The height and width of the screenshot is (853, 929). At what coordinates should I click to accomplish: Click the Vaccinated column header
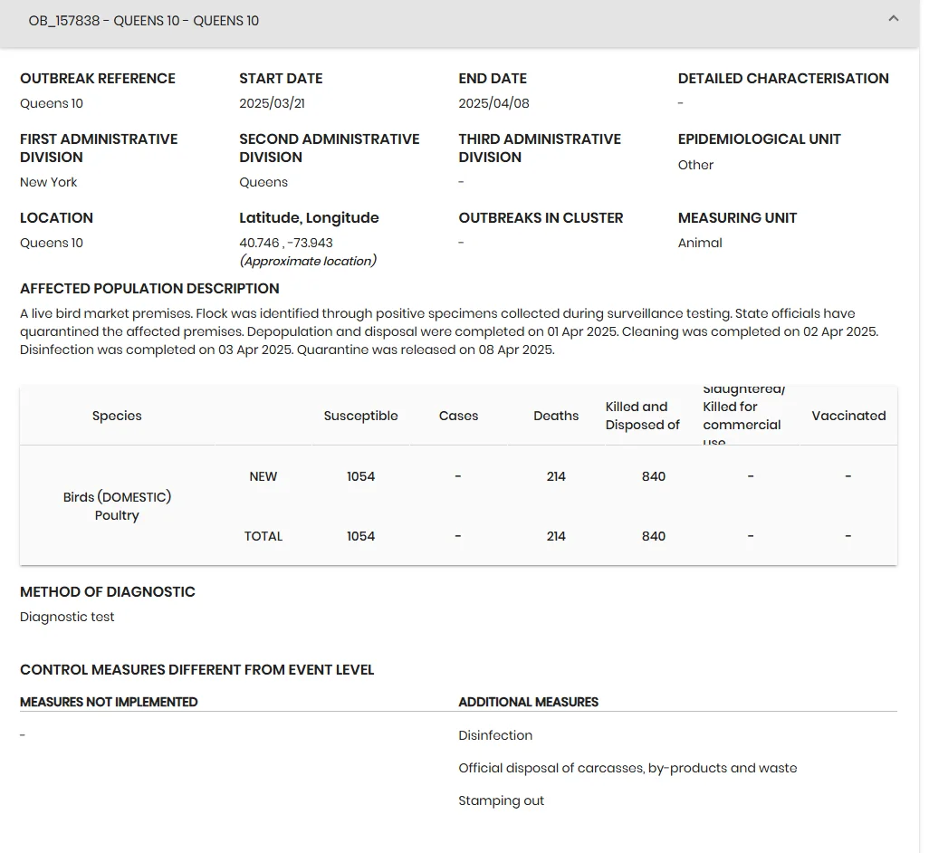pos(848,416)
